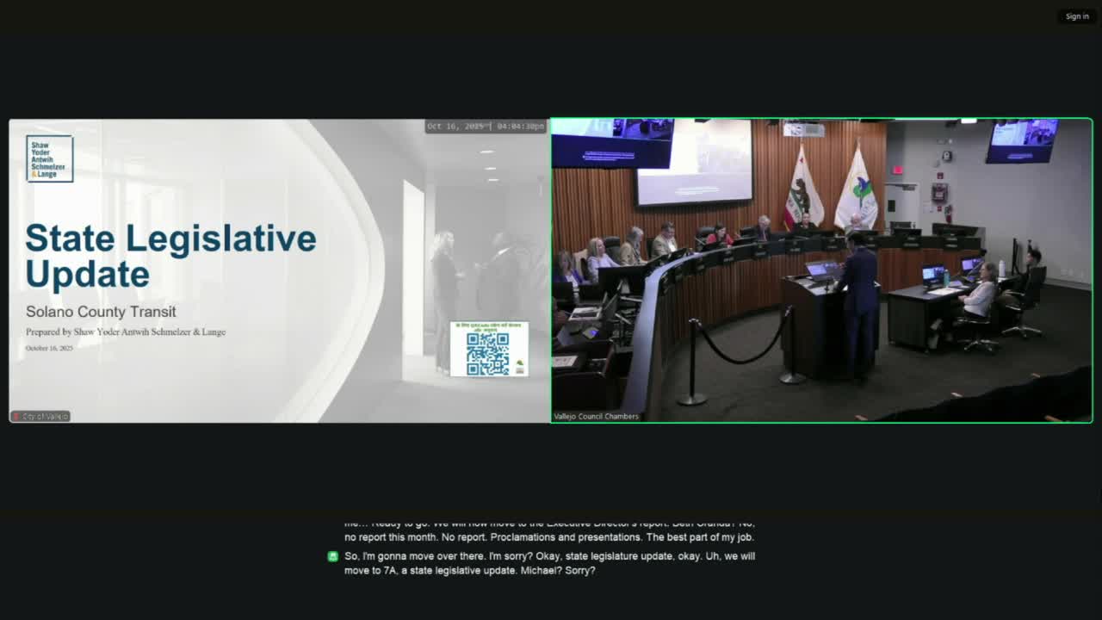Click the green speaker icon beside the captions
The height and width of the screenshot is (620, 1102).
click(x=333, y=556)
